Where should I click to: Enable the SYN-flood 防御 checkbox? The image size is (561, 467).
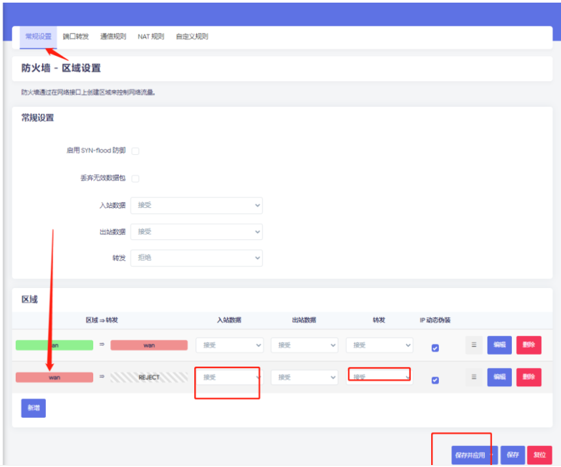click(x=135, y=151)
